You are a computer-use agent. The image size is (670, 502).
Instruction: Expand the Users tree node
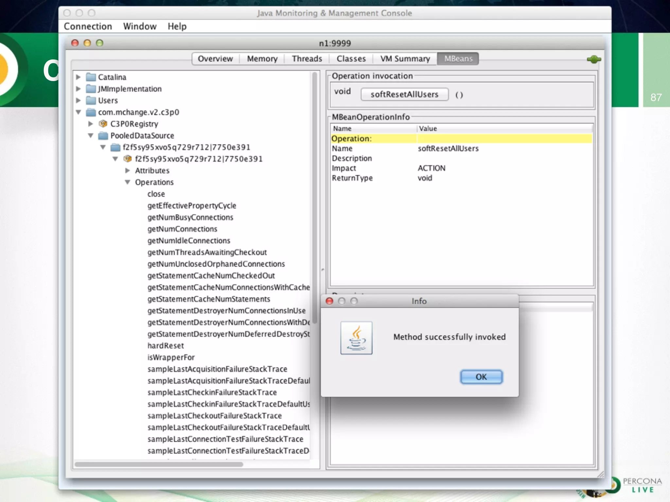(78, 101)
